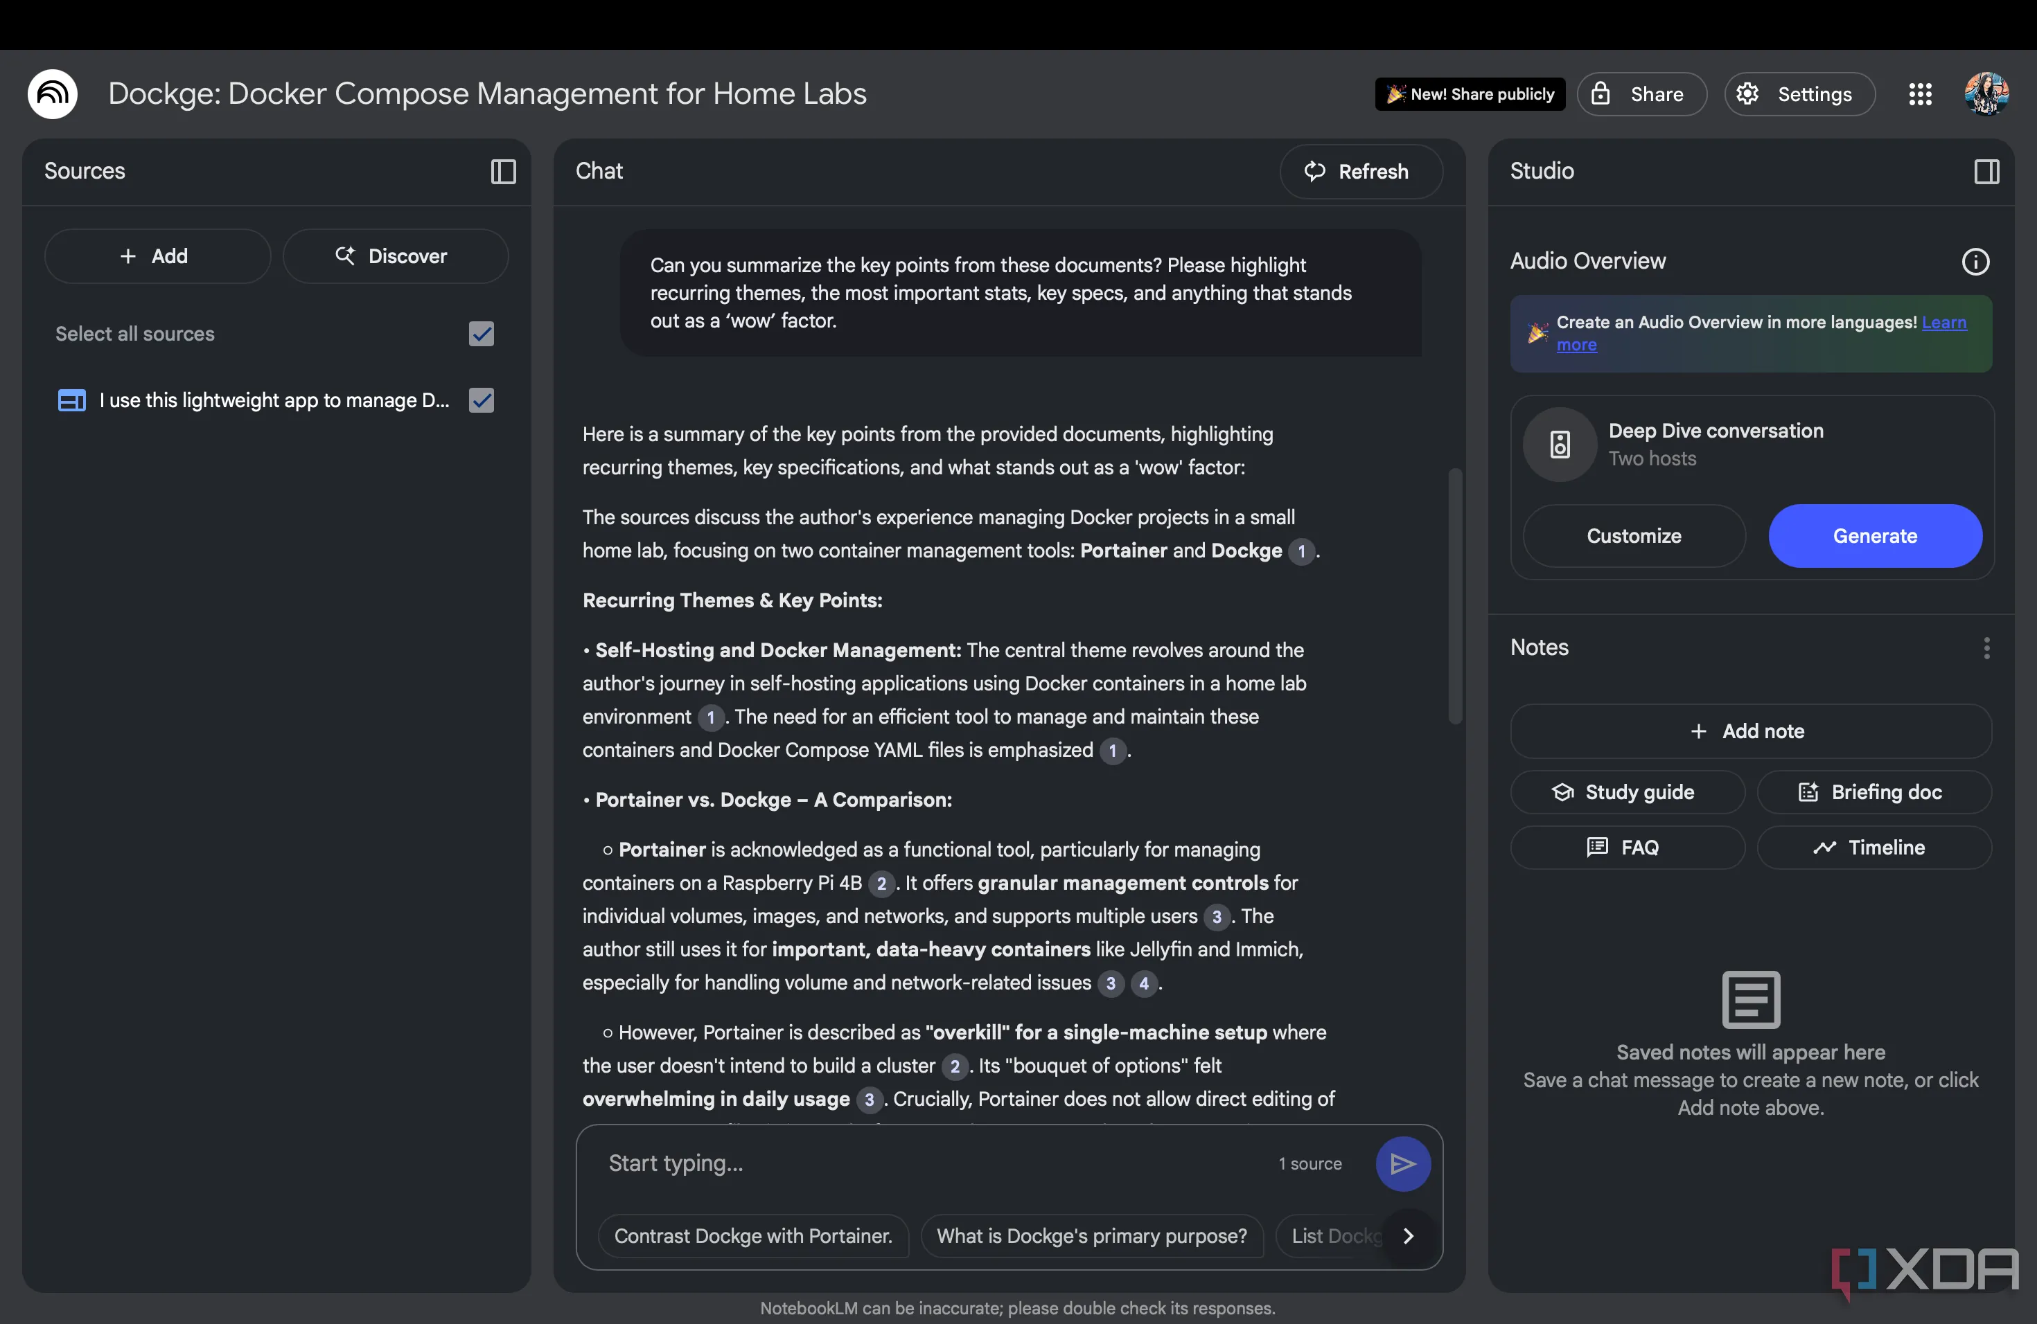Image resolution: width=2037 pixels, height=1324 pixels.
Task: Click Add source button
Action: (x=157, y=256)
